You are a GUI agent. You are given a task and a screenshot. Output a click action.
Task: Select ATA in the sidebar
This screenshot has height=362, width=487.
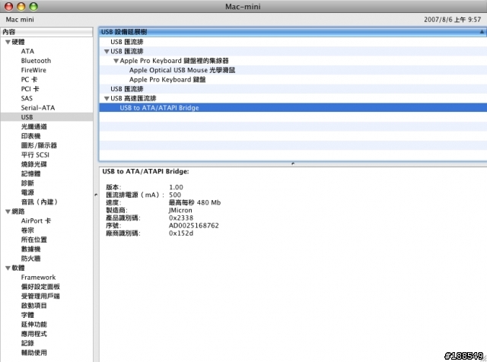(27, 51)
